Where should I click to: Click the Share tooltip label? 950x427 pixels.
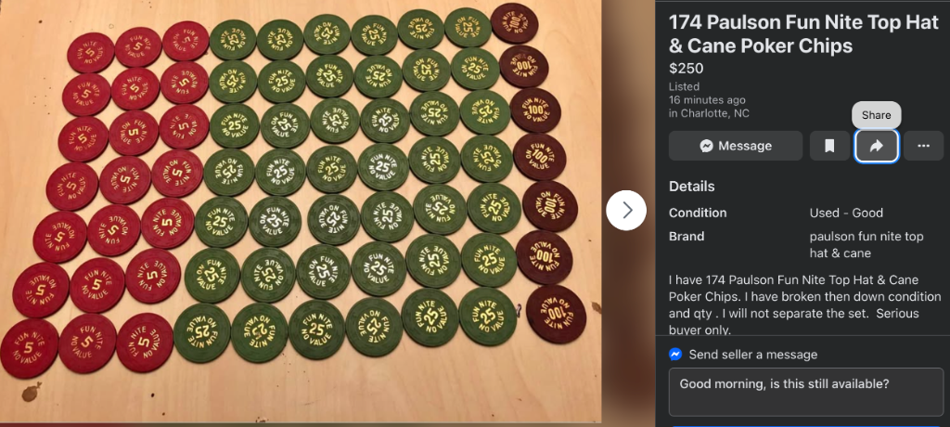click(876, 115)
